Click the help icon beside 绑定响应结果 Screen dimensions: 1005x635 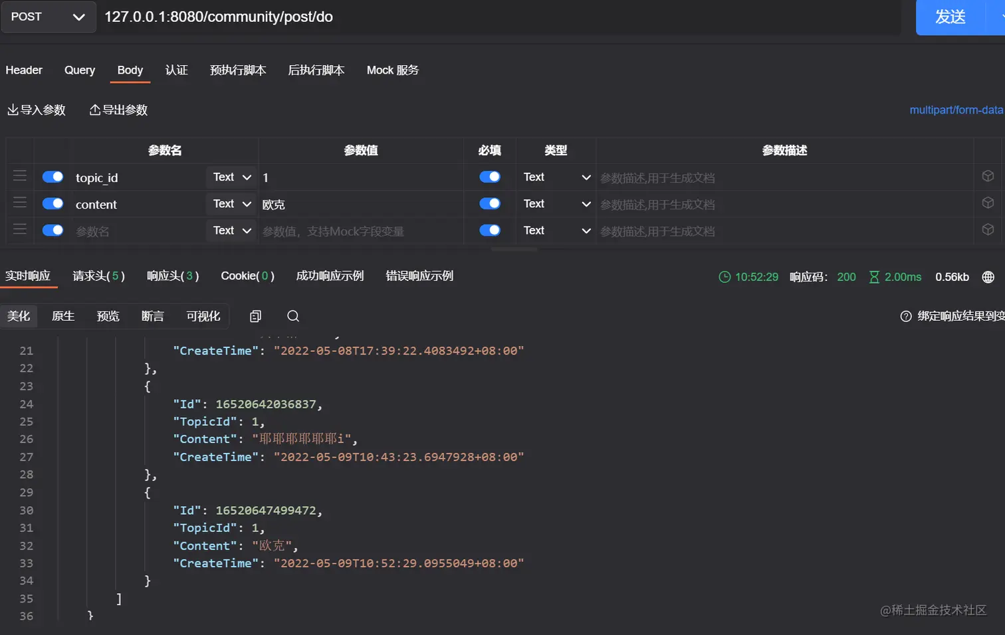point(906,316)
